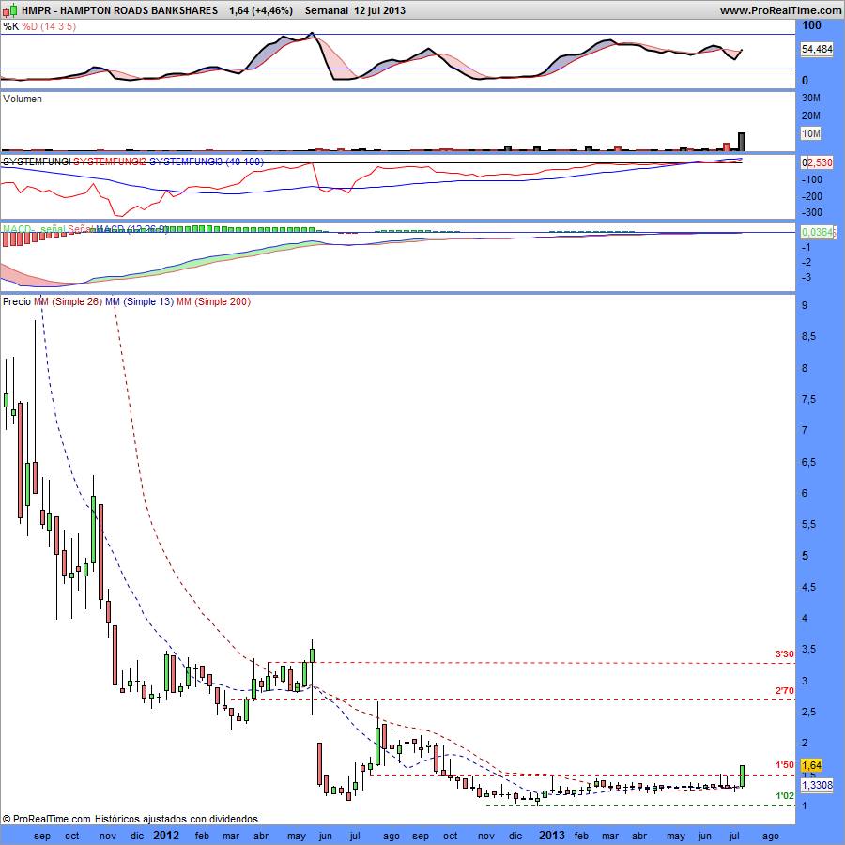Select the black SYSTEMFUNGI indicator label

click(x=37, y=161)
